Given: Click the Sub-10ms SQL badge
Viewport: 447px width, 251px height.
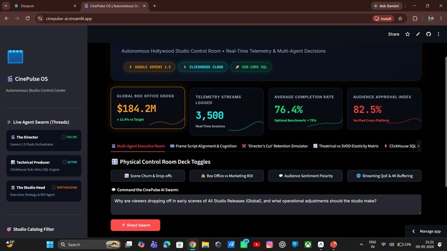Looking at the screenshot, I should click(251, 67).
